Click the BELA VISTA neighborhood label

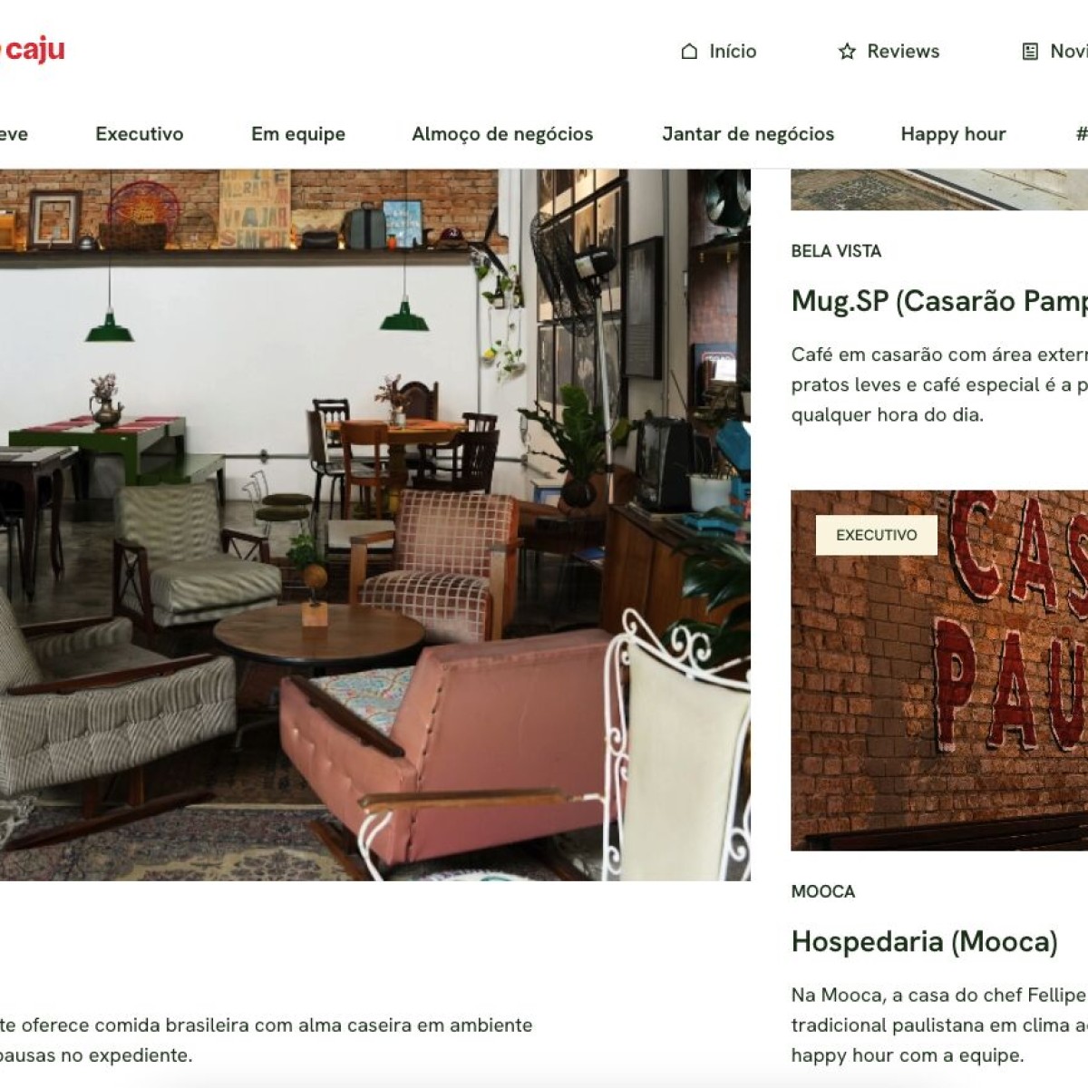point(836,251)
